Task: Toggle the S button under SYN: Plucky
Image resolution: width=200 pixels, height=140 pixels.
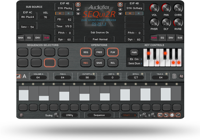Action: 69,13
